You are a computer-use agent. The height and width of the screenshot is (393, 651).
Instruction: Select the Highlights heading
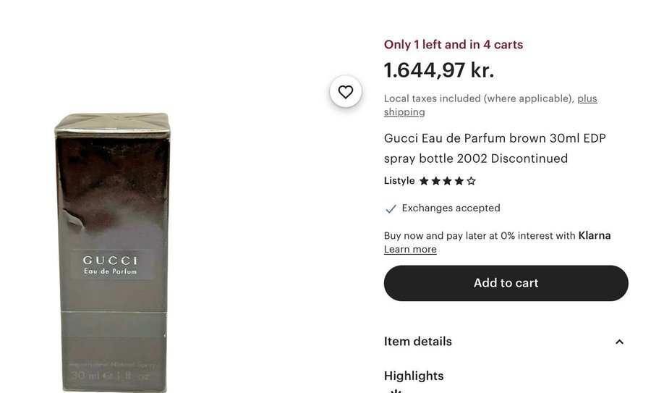click(414, 376)
